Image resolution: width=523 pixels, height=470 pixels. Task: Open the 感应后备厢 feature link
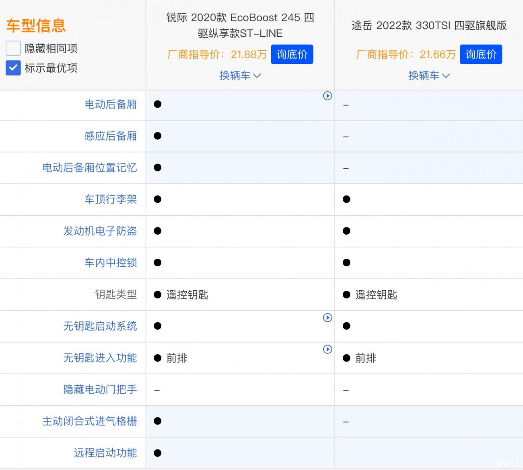pyautogui.click(x=111, y=136)
